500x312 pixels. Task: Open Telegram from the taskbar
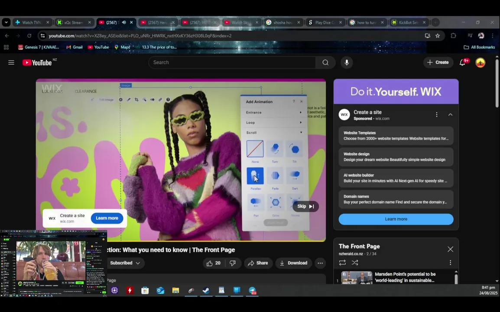pos(252,290)
